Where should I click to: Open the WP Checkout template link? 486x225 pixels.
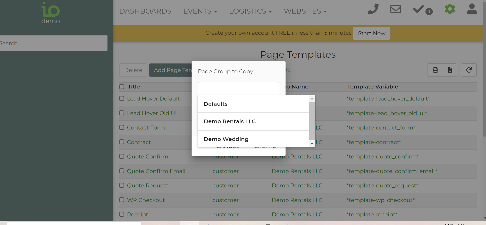[146, 200]
